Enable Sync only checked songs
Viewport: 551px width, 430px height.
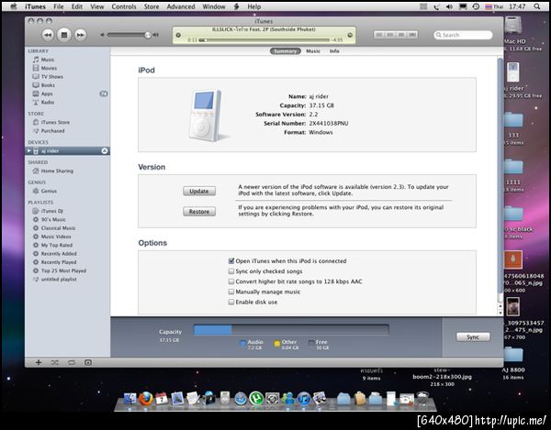231,271
